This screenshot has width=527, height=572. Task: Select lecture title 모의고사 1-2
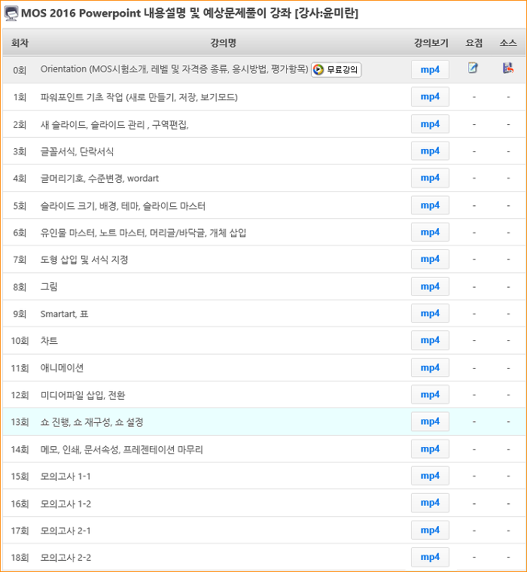[65, 504]
